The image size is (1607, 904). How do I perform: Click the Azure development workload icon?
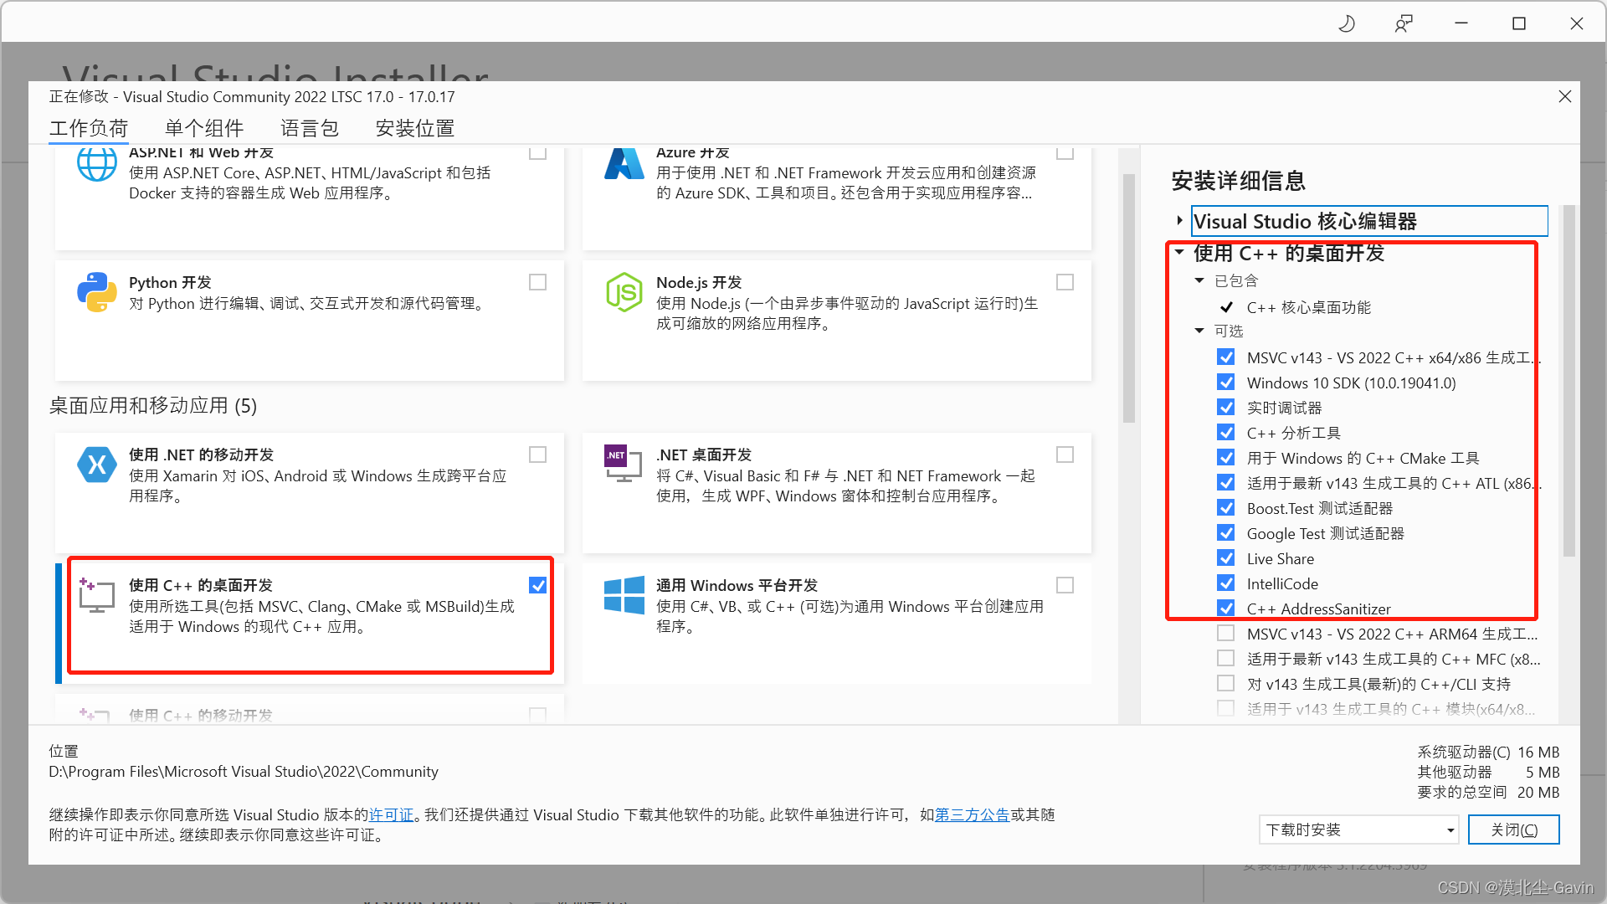click(624, 164)
